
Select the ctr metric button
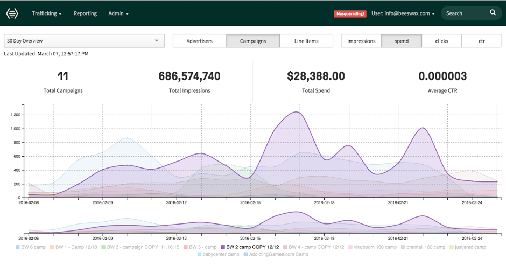pos(481,41)
